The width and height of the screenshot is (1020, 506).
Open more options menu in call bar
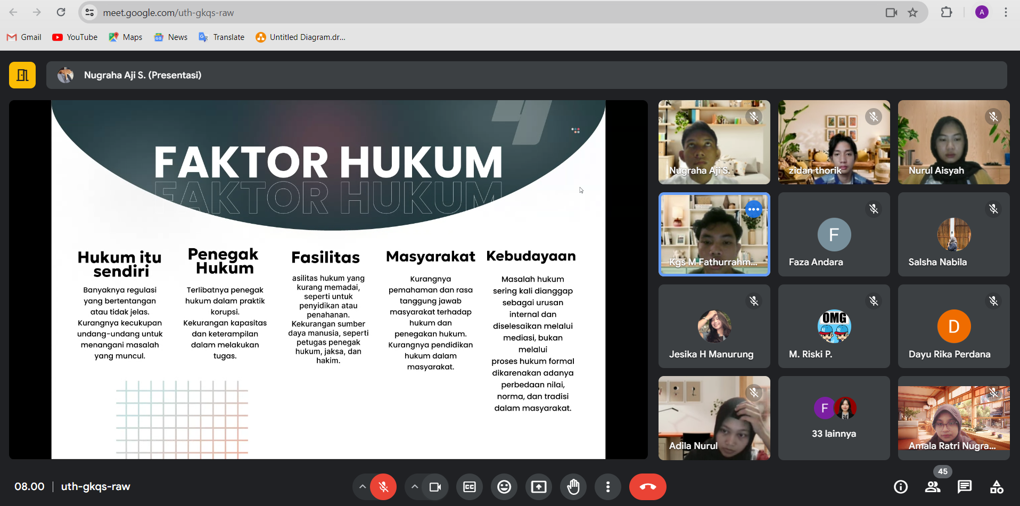(608, 487)
